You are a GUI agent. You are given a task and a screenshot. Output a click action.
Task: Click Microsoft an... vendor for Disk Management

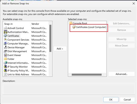coord(39,51)
